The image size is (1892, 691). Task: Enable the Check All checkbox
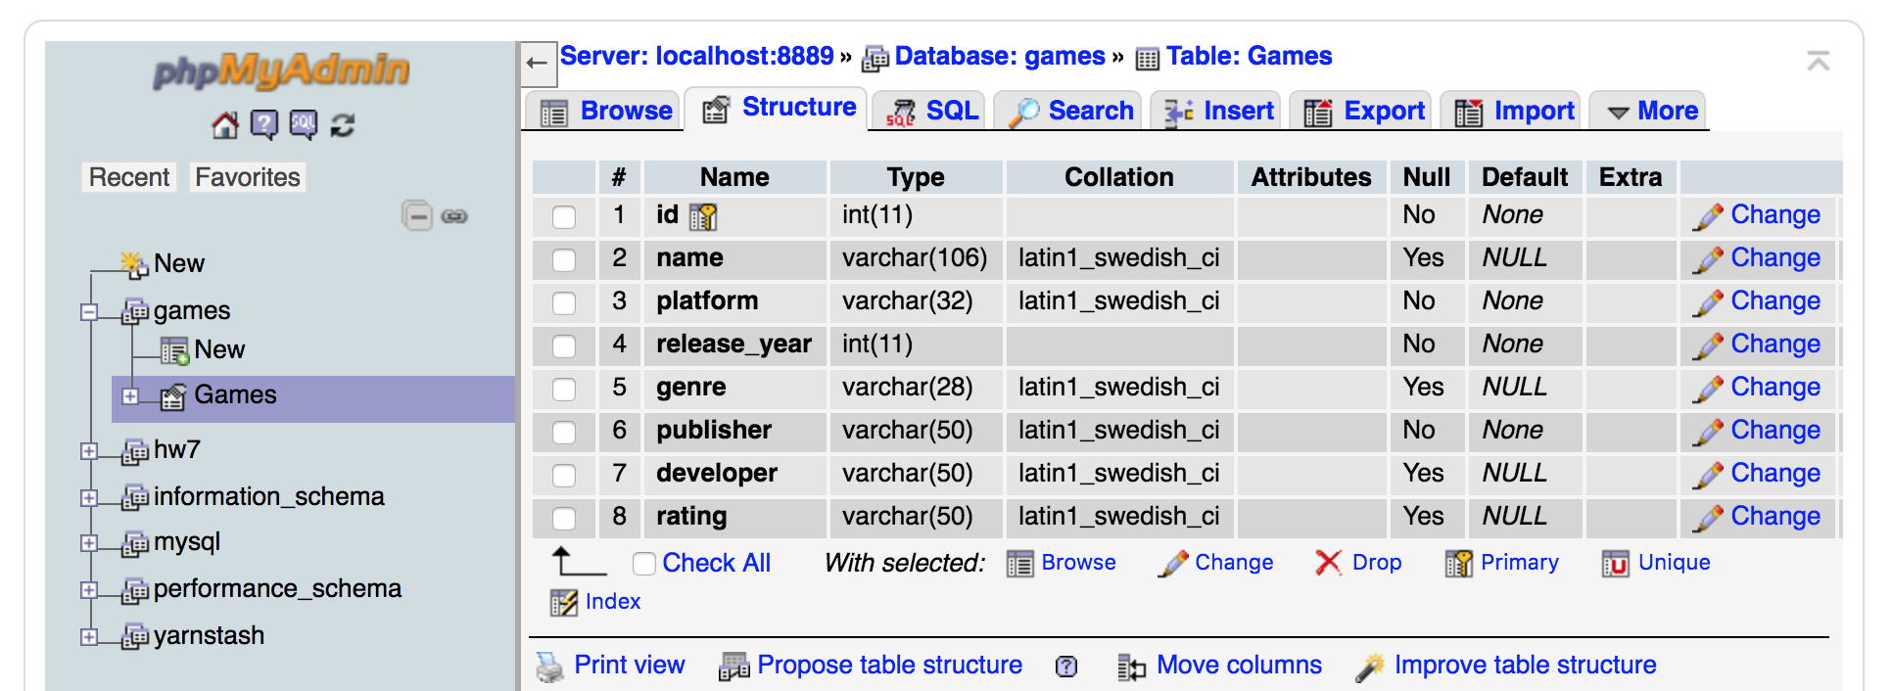click(643, 564)
